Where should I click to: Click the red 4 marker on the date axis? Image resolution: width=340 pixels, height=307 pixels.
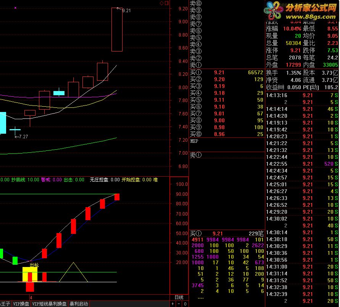(x=31, y=298)
